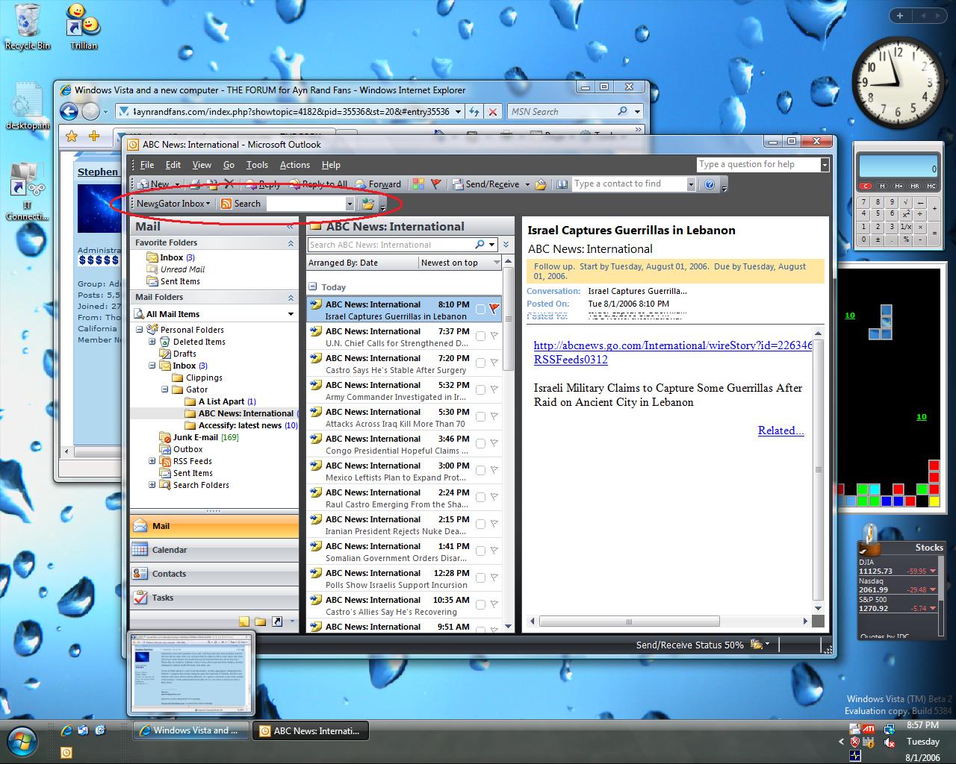The width and height of the screenshot is (956, 764).
Task: Switch to Calendar in navigation pane
Action: coord(170,550)
